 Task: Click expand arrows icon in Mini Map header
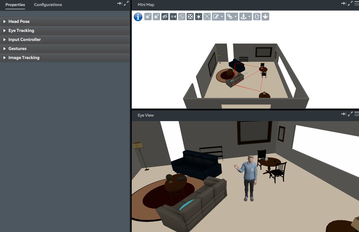[x=350, y=3]
